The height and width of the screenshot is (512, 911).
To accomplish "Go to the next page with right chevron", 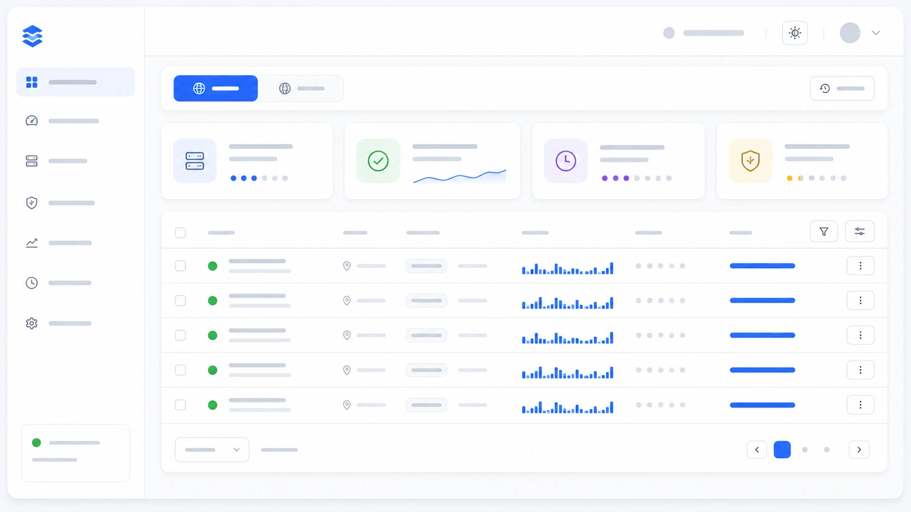I will coord(859,450).
